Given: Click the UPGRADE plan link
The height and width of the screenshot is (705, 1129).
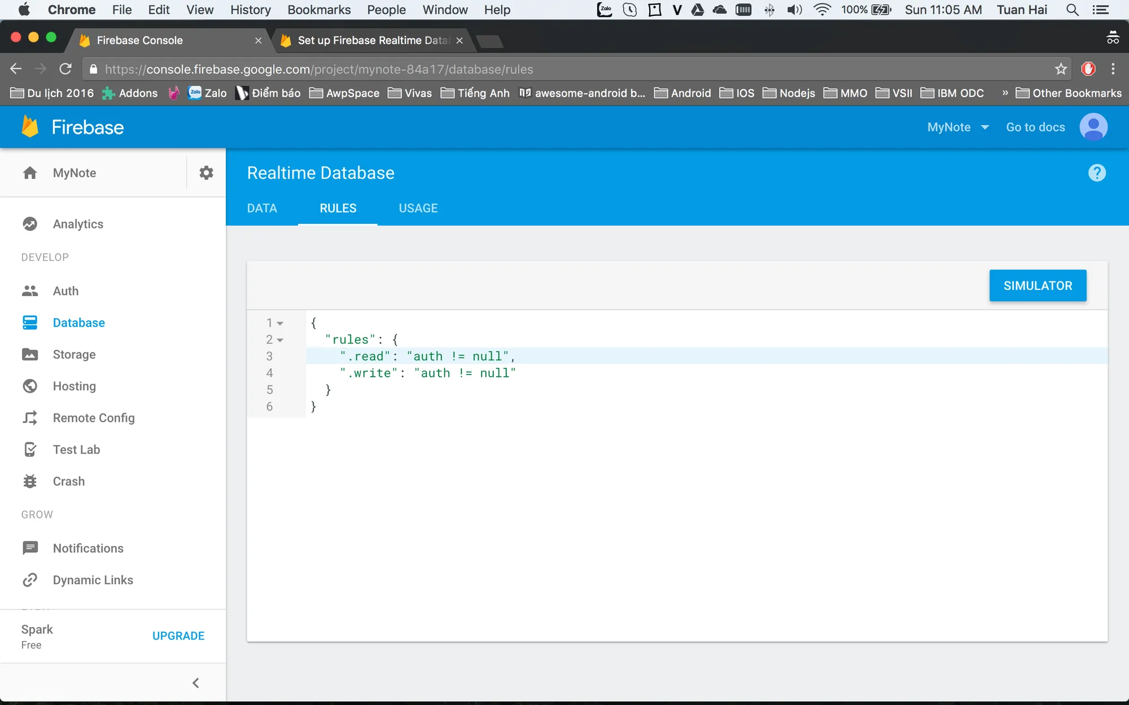Looking at the screenshot, I should pos(178,636).
